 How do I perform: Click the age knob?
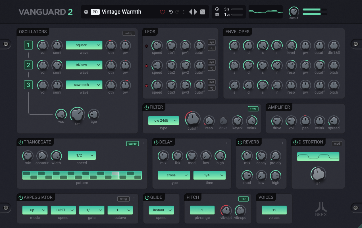click(x=94, y=114)
